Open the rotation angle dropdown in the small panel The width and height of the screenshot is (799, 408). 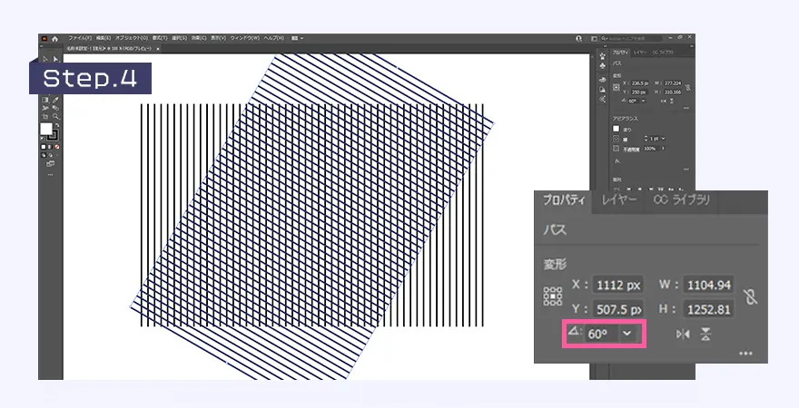click(x=644, y=101)
